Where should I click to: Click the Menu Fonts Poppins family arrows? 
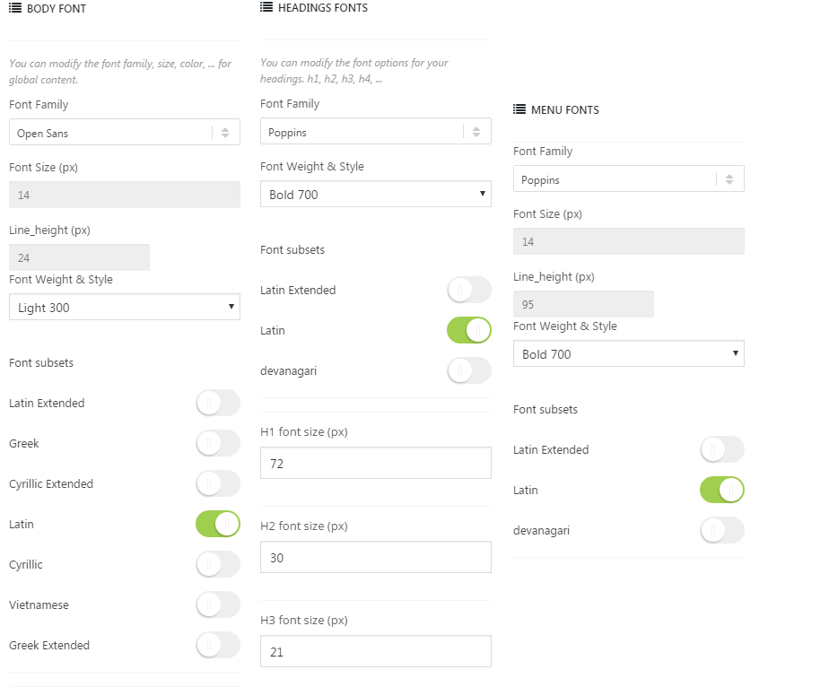(x=729, y=179)
